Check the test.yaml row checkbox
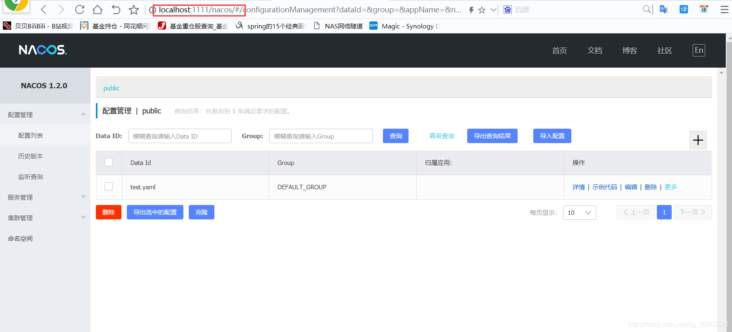The height and width of the screenshot is (332, 732). [x=109, y=186]
